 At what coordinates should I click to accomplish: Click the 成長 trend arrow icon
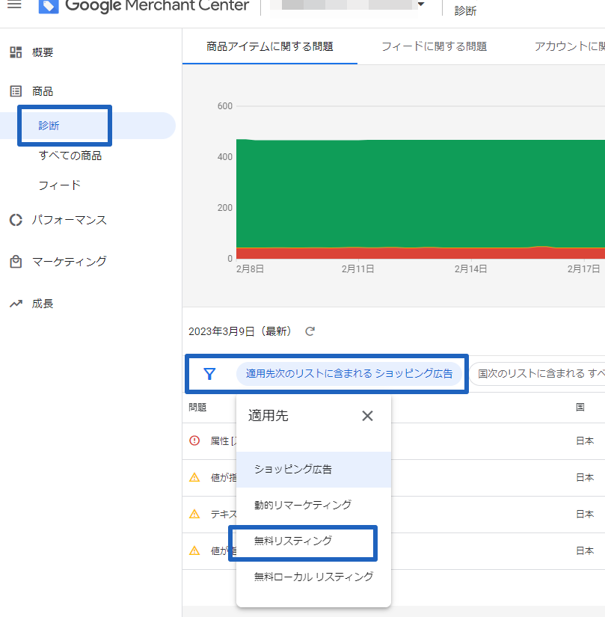16,304
